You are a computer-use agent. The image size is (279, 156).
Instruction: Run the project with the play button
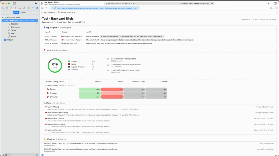(x=36, y=3)
